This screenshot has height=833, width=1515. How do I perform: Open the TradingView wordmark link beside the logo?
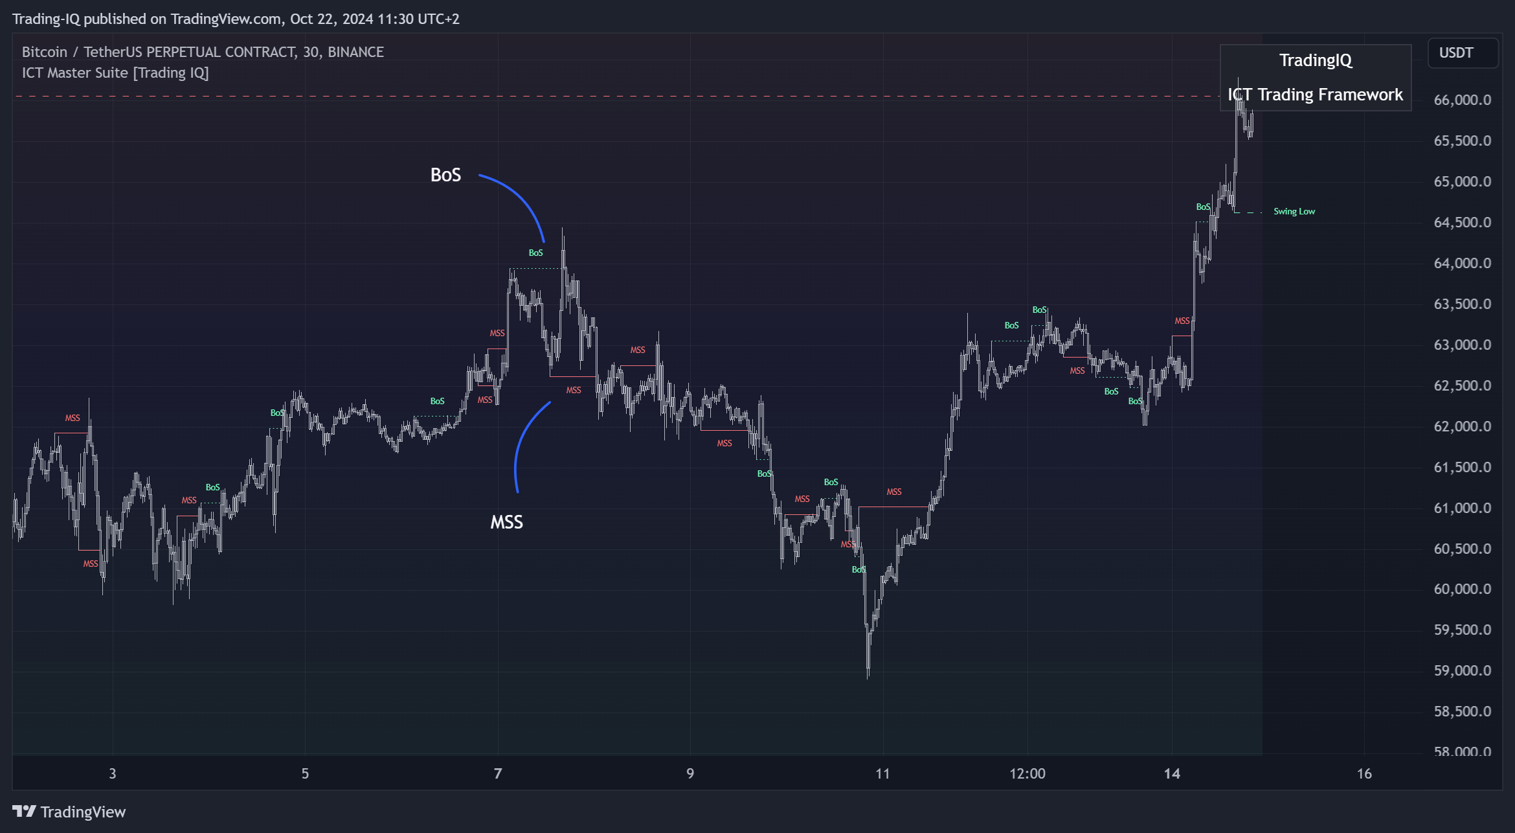pyautogui.click(x=83, y=812)
